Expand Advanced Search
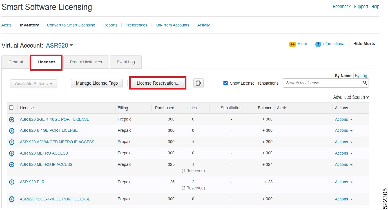 click(x=351, y=97)
